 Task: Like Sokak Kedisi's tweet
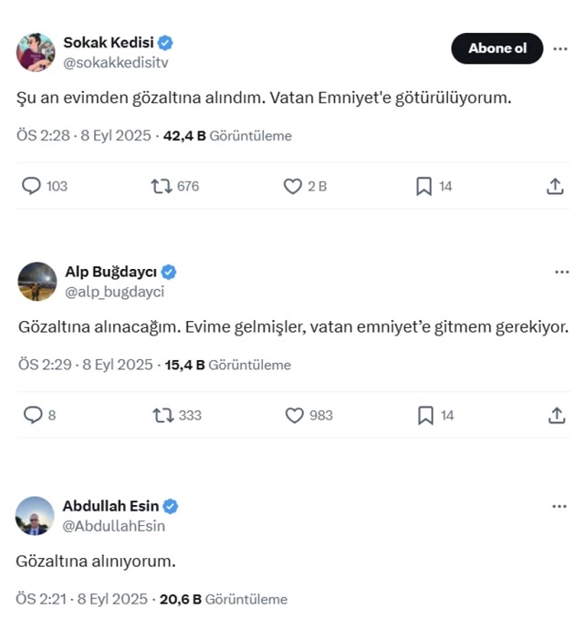click(293, 186)
